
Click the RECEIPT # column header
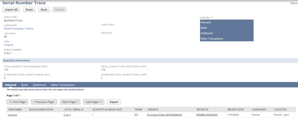203,109
